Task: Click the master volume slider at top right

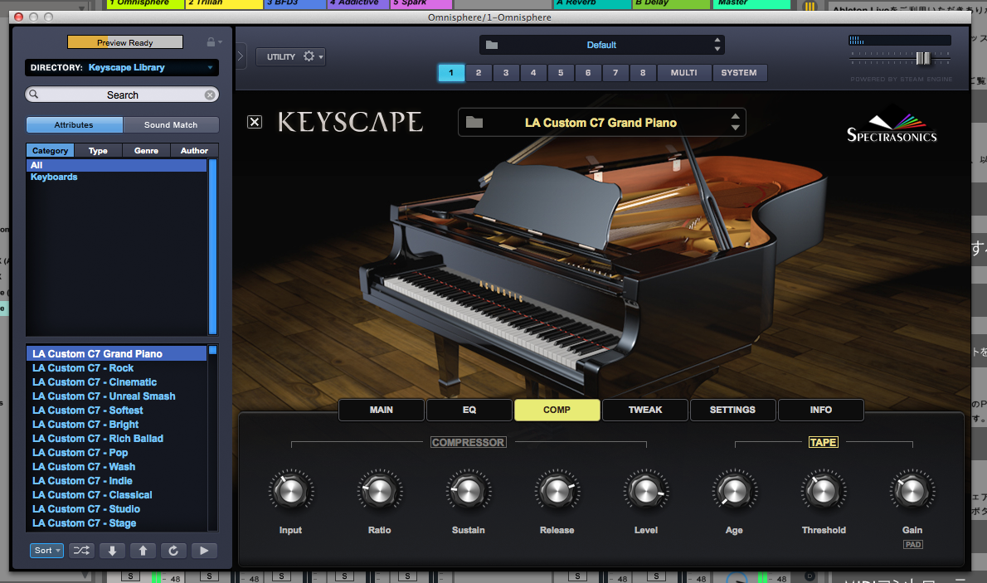Action: [922, 58]
